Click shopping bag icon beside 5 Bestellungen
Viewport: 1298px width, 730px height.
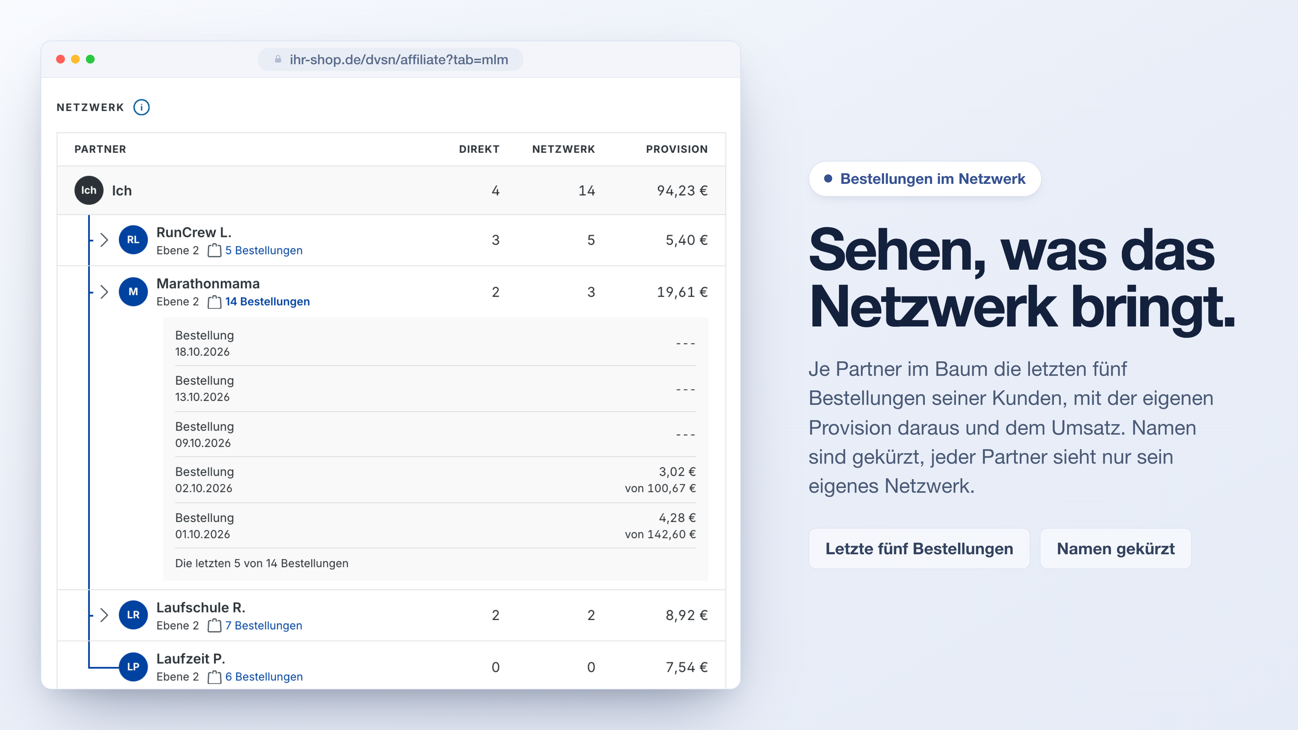pos(214,250)
